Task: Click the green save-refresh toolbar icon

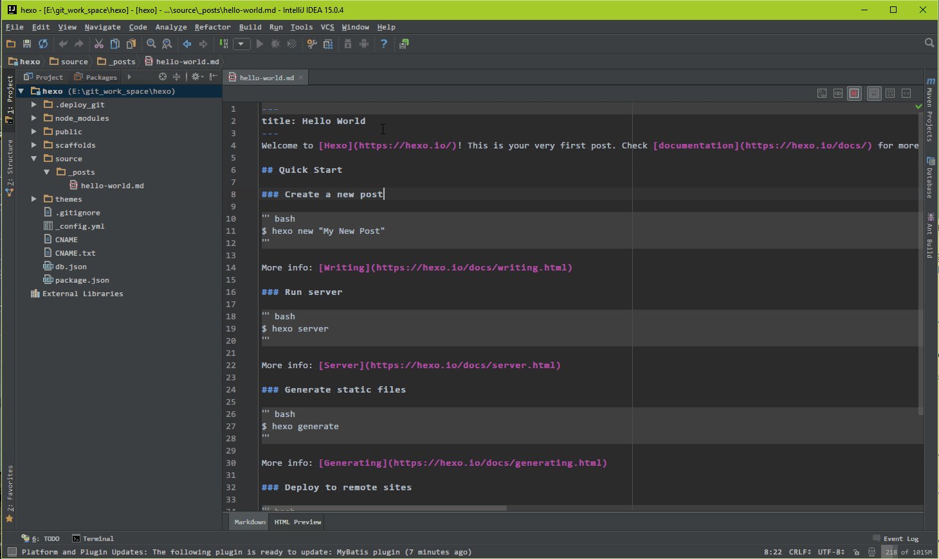Action: pos(405,44)
